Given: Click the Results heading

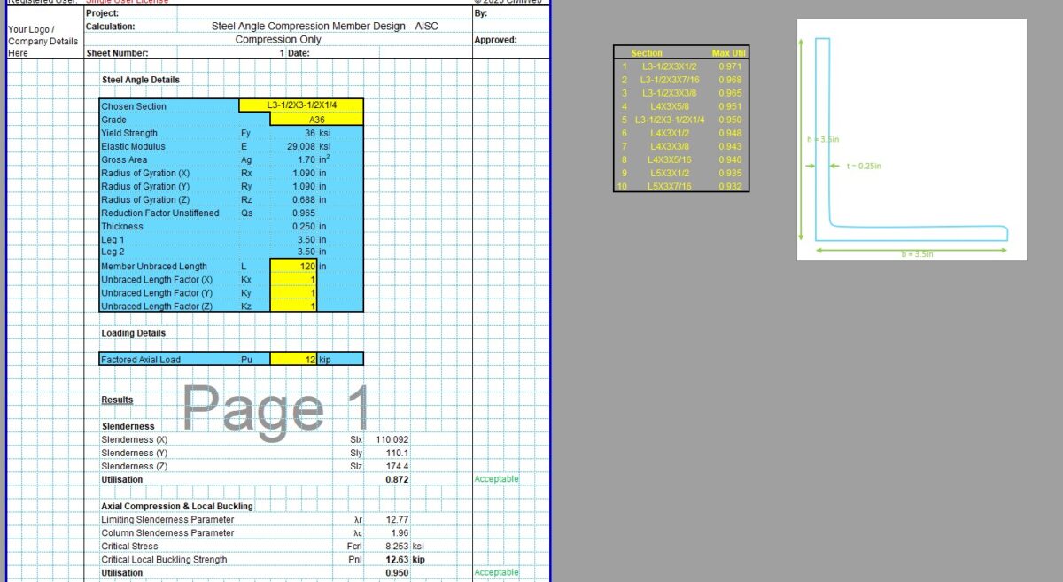Looking at the screenshot, I should [x=117, y=400].
